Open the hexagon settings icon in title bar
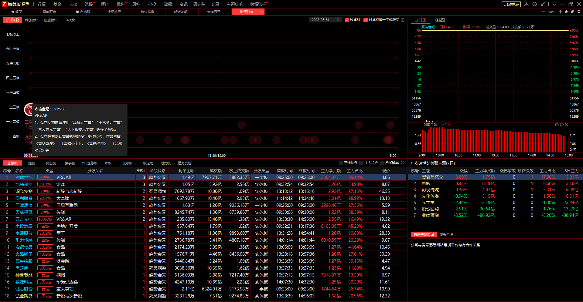This screenshot has width=583, height=302. pyautogui.click(x=535, y=4)
